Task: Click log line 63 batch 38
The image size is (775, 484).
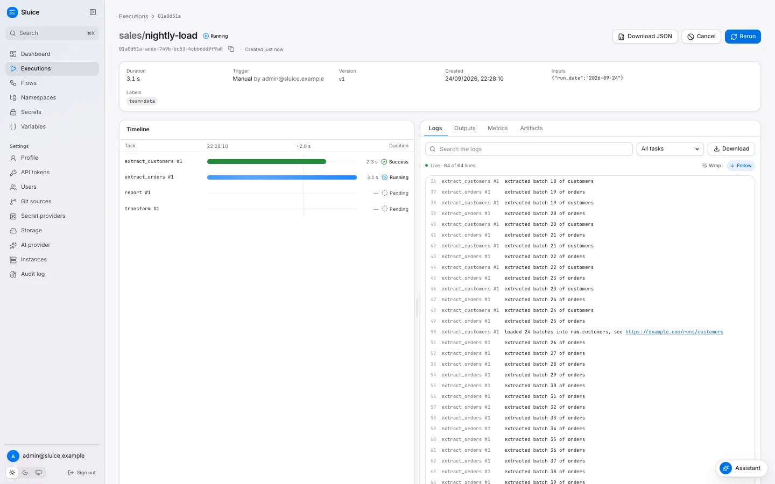Action: point(590,472)
